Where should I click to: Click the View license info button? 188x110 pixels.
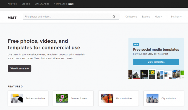pos(19,68)
